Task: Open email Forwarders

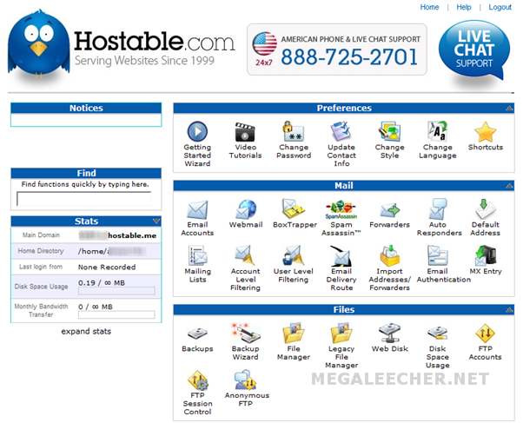Action: (x=389, y=214)
